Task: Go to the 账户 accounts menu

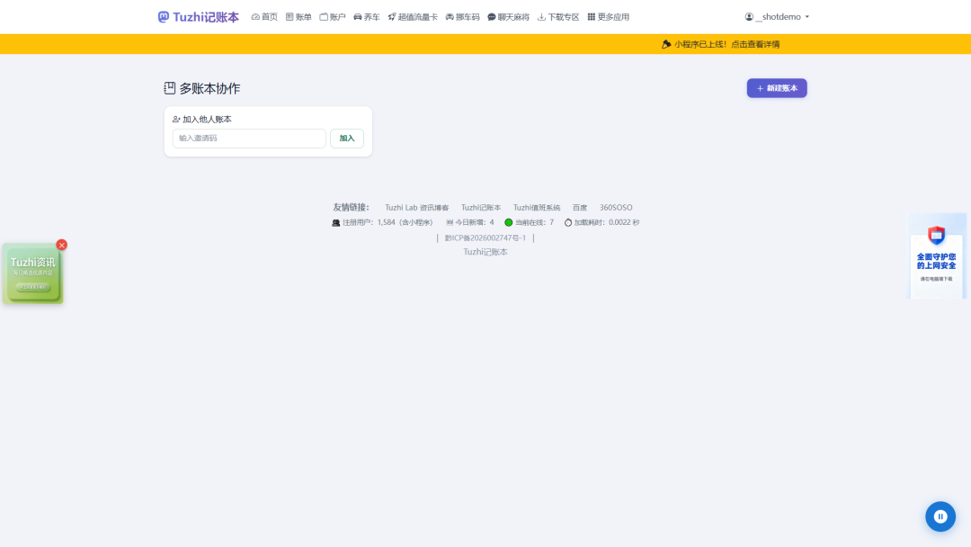Action: (333, 17)
